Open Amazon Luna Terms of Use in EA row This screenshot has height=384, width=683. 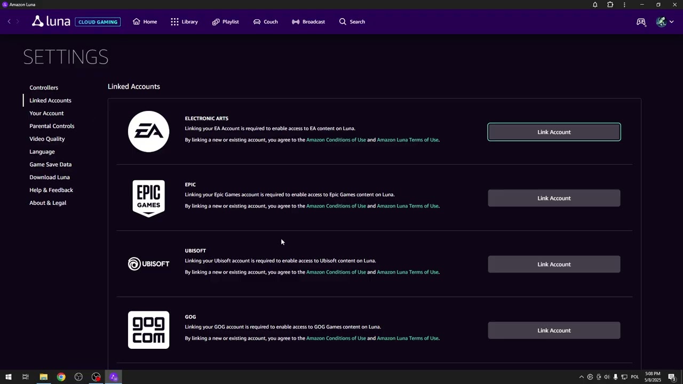[408, 140]
